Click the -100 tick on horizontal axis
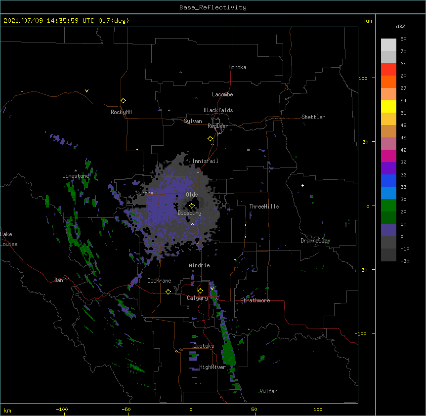 [62, 409]
